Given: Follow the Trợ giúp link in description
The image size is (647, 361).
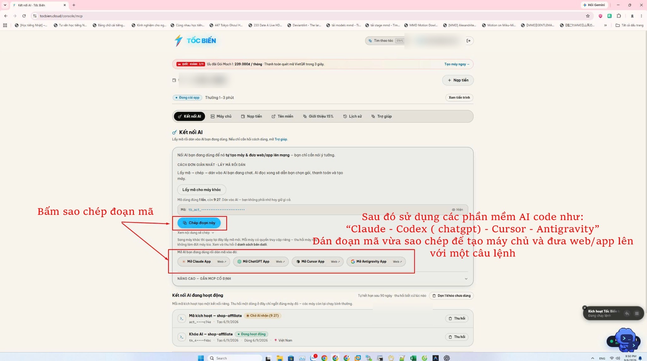Looking at the screenshot, I should [281, 139].
